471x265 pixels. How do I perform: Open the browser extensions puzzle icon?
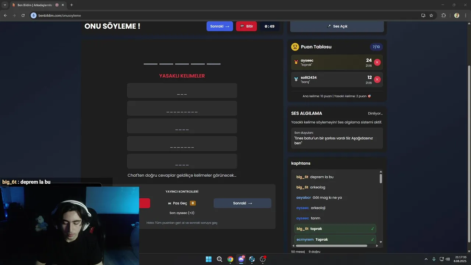click(x=443, y=15)
